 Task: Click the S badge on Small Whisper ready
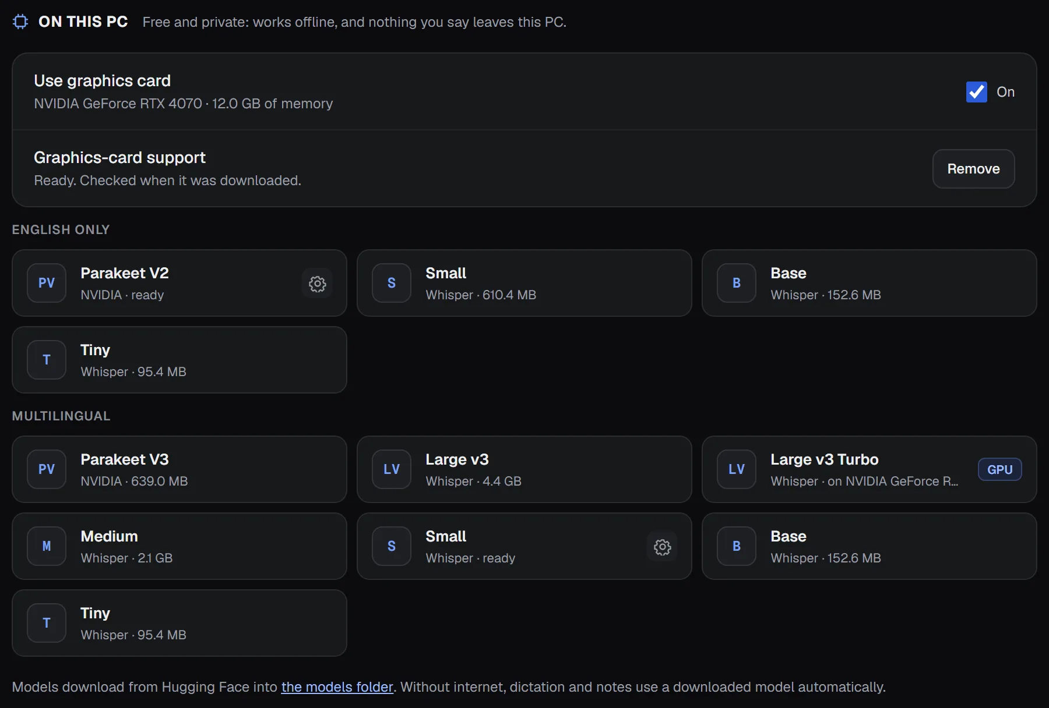click(392, 546)
